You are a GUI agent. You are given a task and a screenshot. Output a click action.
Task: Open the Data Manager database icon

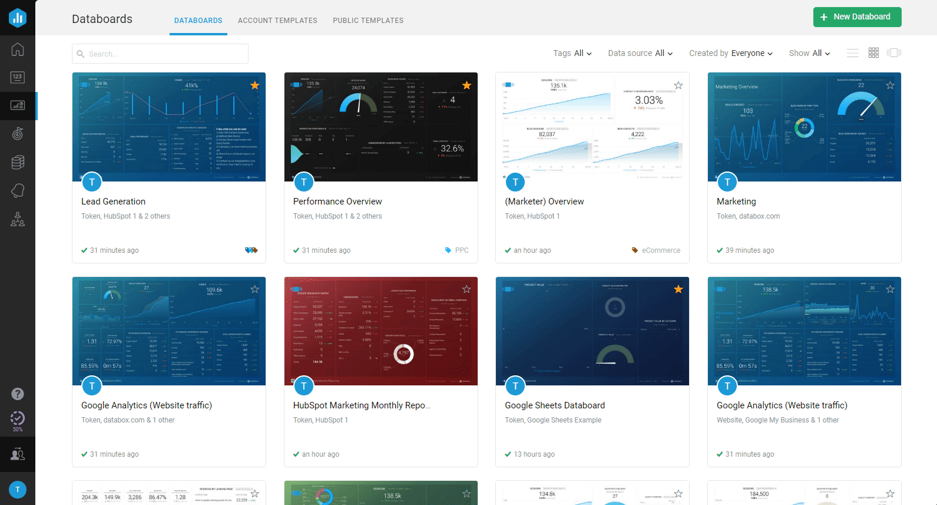(18, 162)
